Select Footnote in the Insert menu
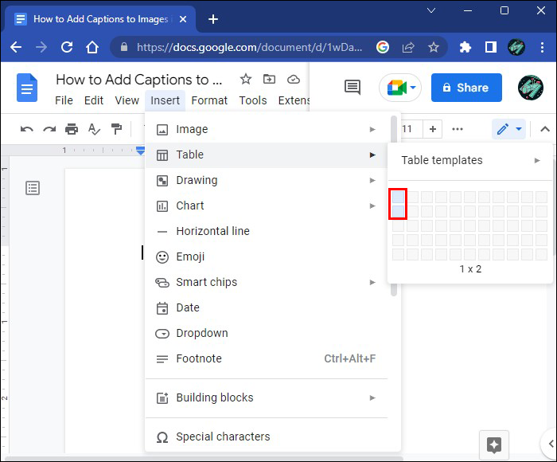 (x=199, y=358)
